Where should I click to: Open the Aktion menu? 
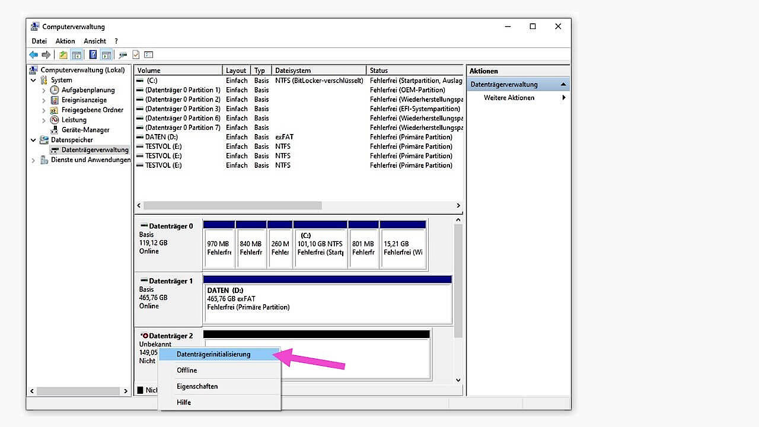click(65, 41)
